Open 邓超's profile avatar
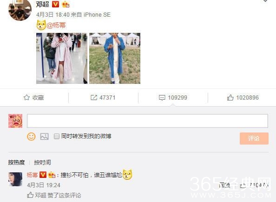The width and height of the screenshot is (276, 202). pos(20,10)
